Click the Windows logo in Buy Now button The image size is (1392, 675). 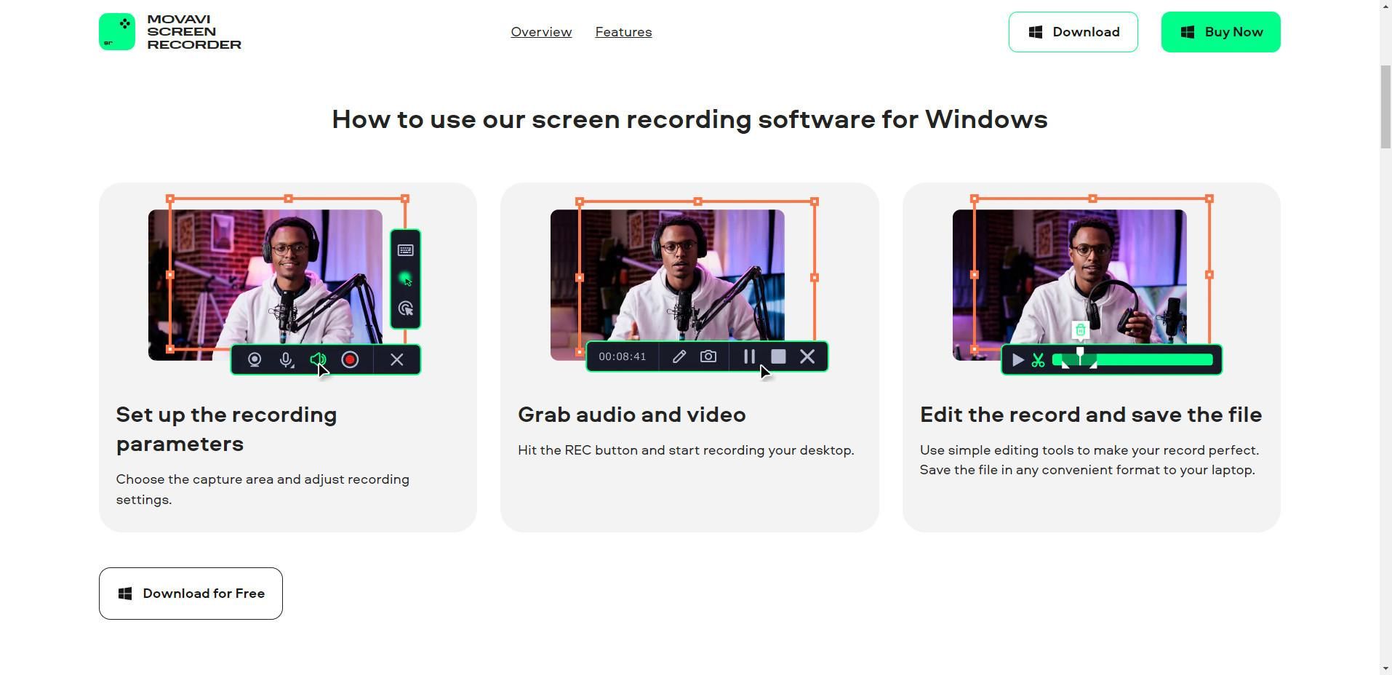tap(1188, 32)
